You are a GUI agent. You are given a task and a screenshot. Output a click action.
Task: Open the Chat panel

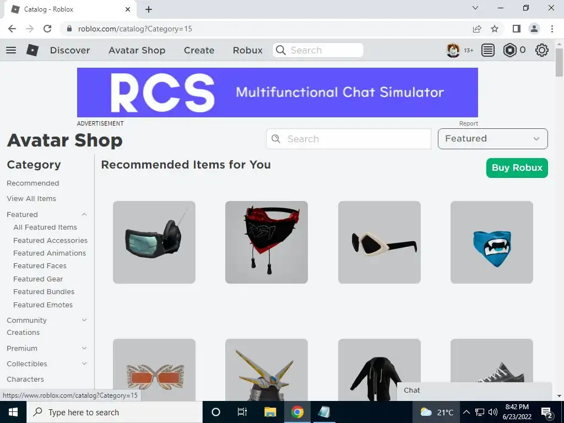474,391
